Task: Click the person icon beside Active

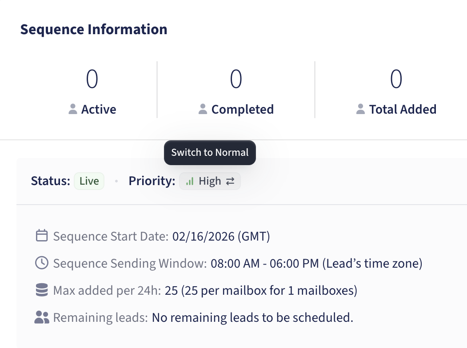Action: click(x=73, y=109)
